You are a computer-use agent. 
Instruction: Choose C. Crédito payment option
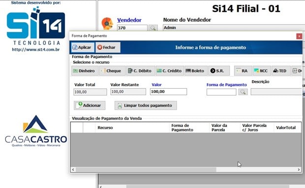170,71
